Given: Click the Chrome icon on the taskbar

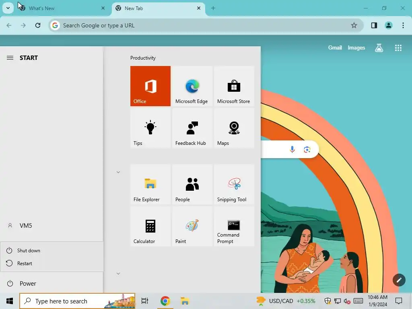Looking at the screenshot, I should pos(165,301).
